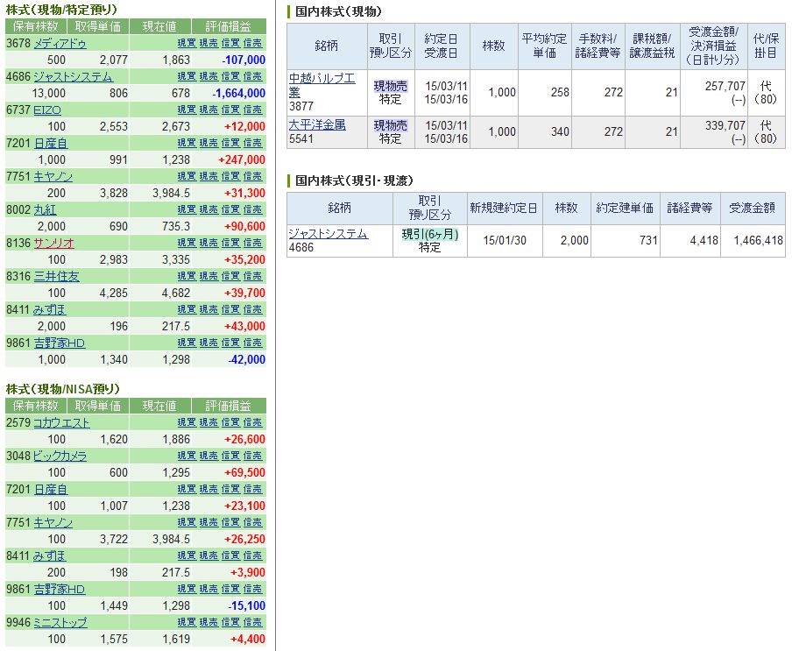Click 現売 in the コカウエスト row
This screenshot has height=651, width=792.
(x=209, y=423)
